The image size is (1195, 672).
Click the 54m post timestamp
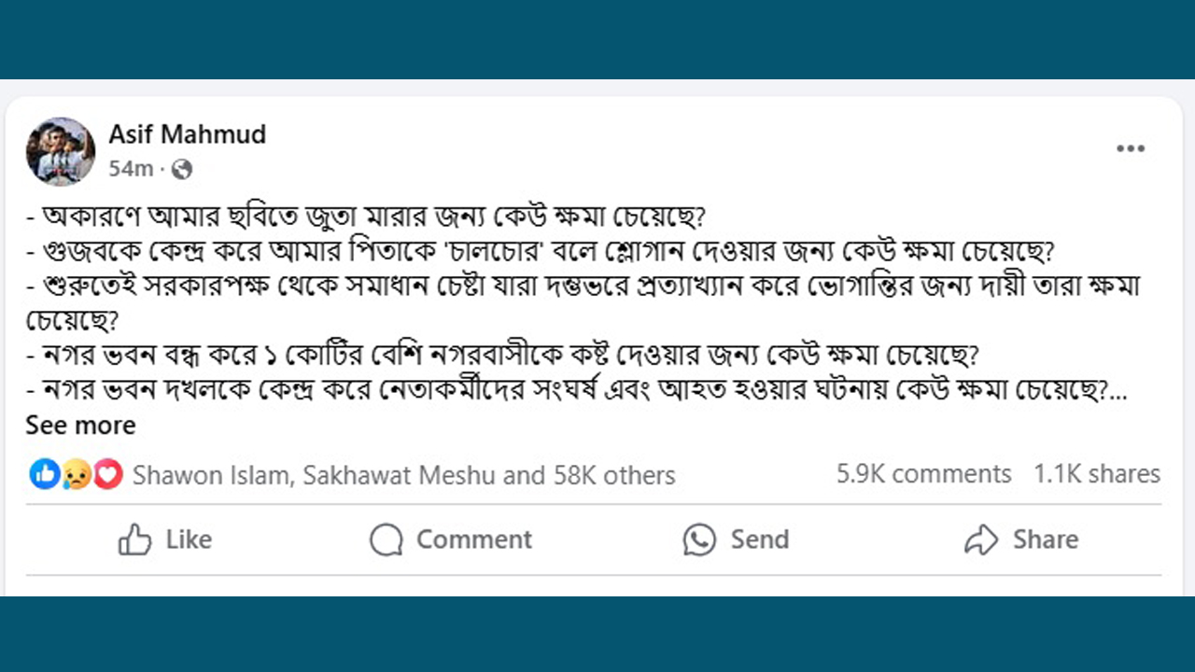130,169
